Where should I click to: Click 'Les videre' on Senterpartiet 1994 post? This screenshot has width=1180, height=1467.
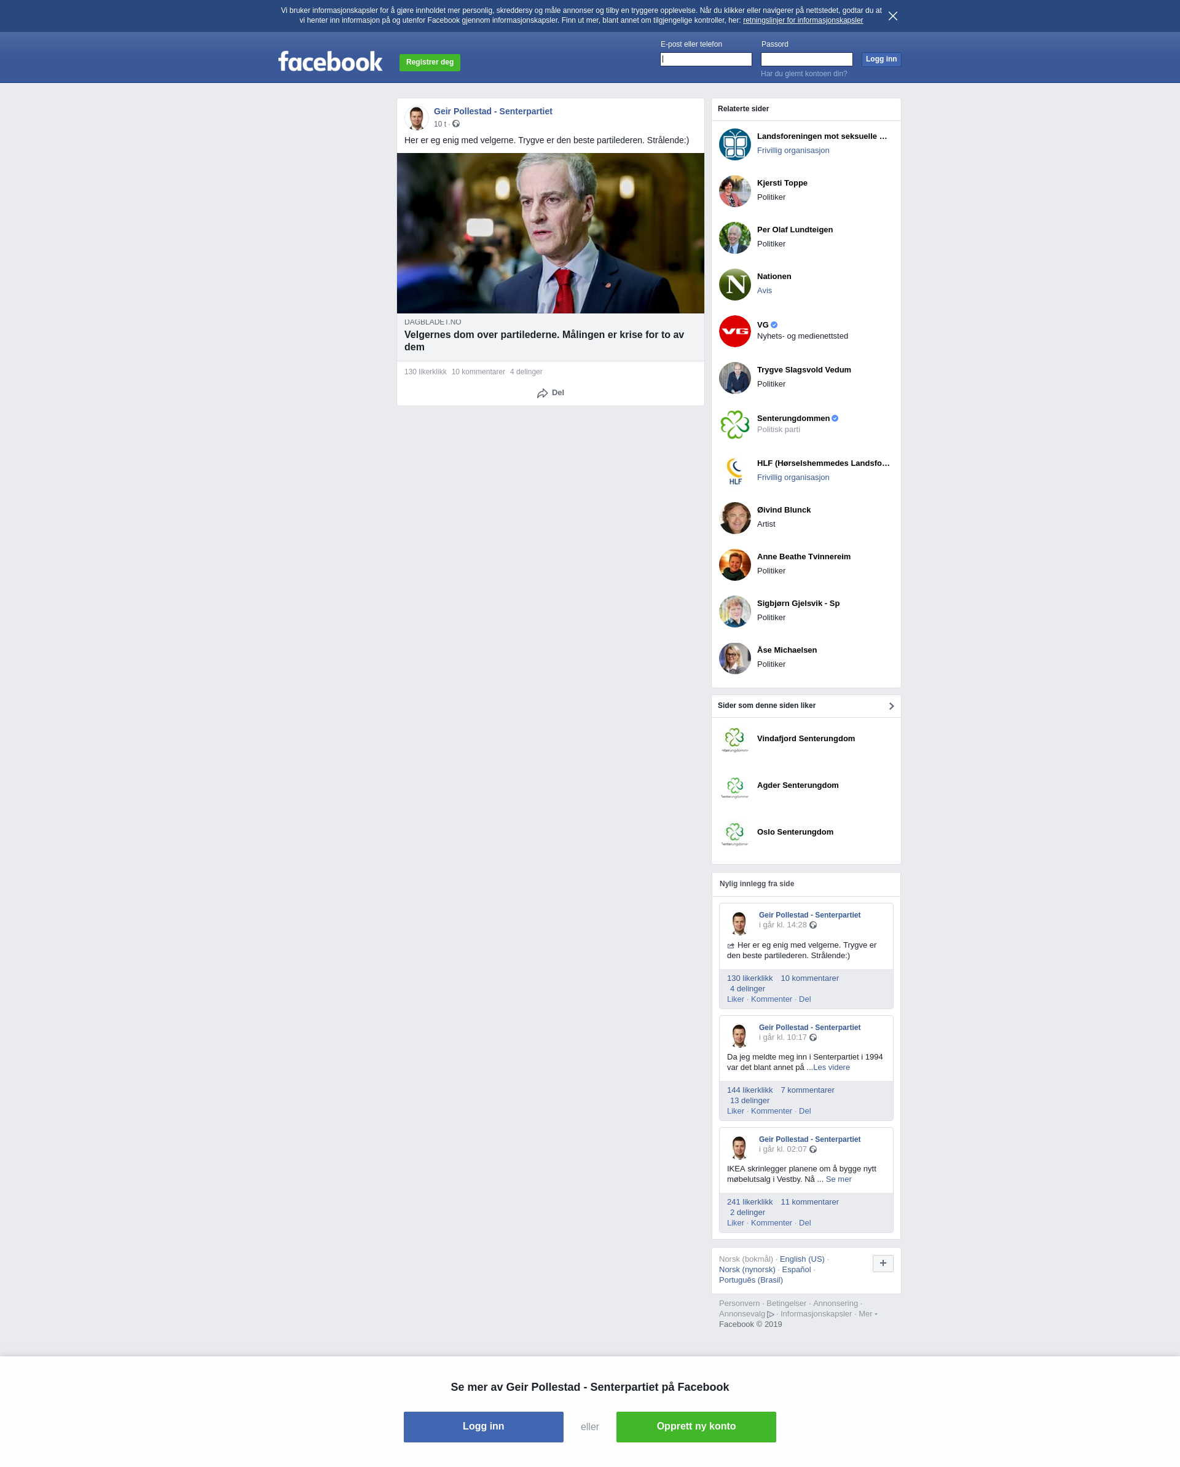(831, 1068)
